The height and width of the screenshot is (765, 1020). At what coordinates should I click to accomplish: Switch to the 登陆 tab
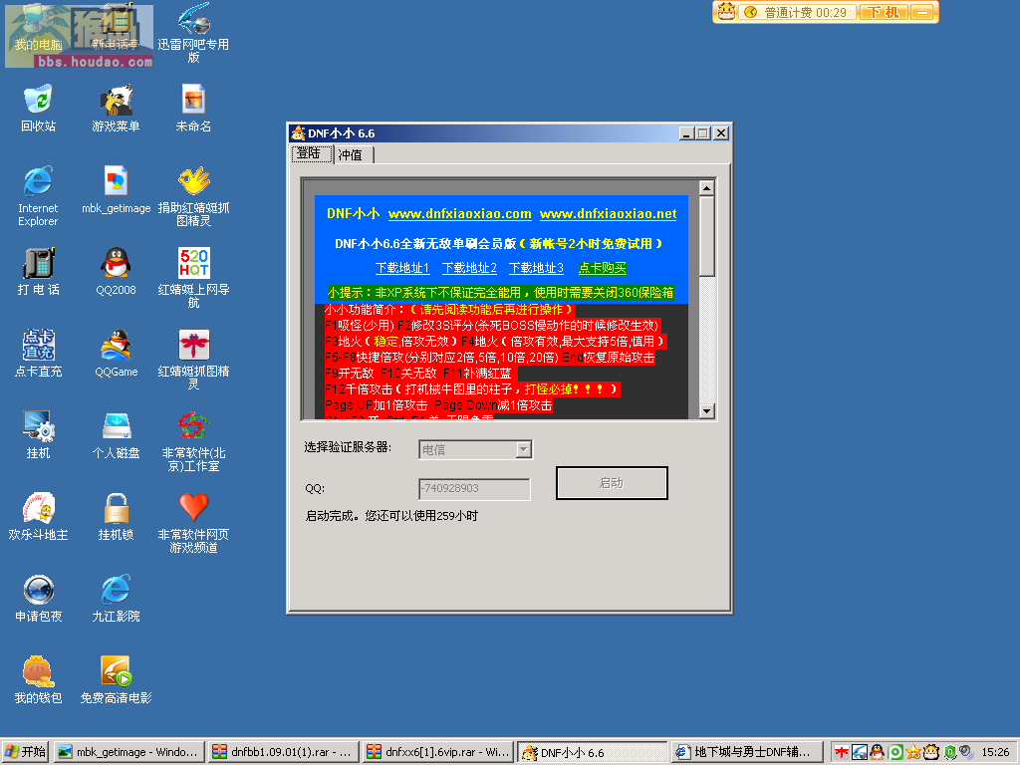(311, 154)
